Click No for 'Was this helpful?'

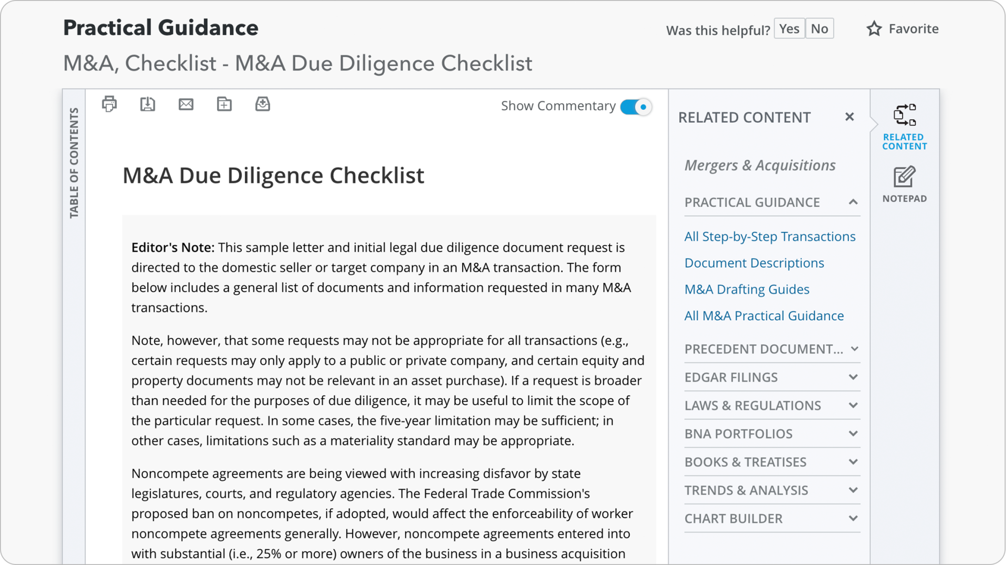(819, 28)
